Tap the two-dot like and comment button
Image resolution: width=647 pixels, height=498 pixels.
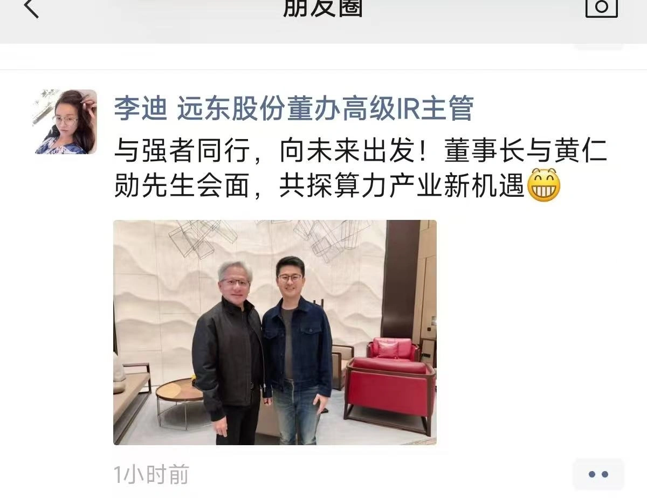point(598,474)
